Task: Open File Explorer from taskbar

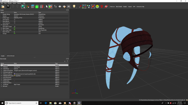Action: click(x=50, y=103)
